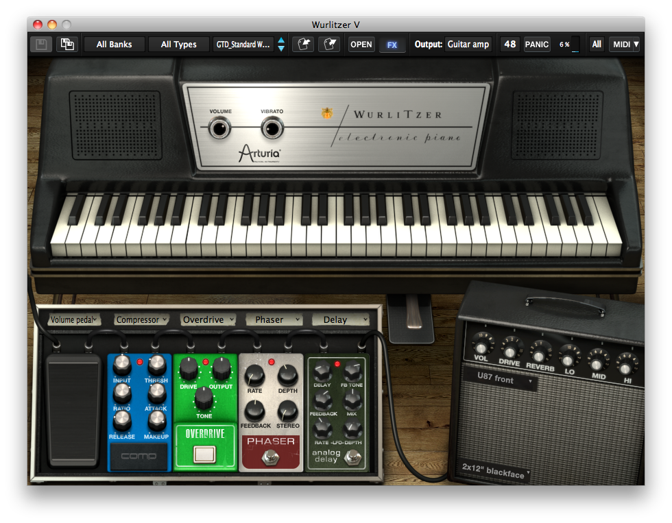Click the Save As preset icon
Image resolution: width=672 pixels, height=523 pixels.
point(67,44)
